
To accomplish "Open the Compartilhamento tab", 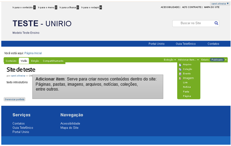I will pyautogui.click(x=53, y=61).
